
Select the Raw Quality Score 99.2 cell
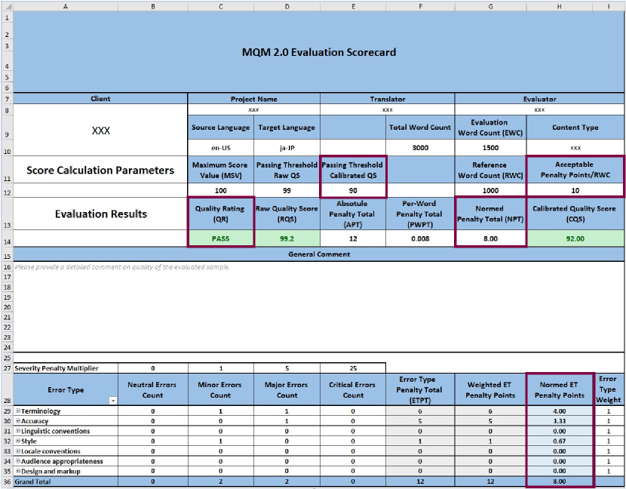tap(287, 238)
